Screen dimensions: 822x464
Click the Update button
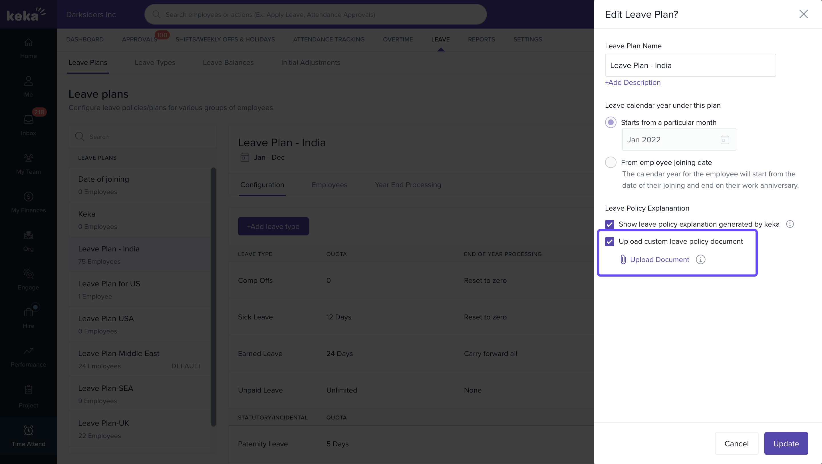pos(786,443)
